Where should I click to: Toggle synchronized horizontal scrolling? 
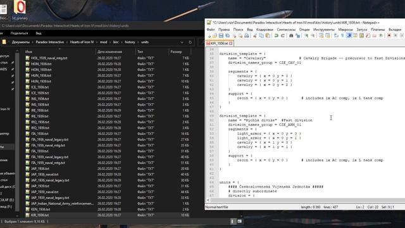[328, 35]
